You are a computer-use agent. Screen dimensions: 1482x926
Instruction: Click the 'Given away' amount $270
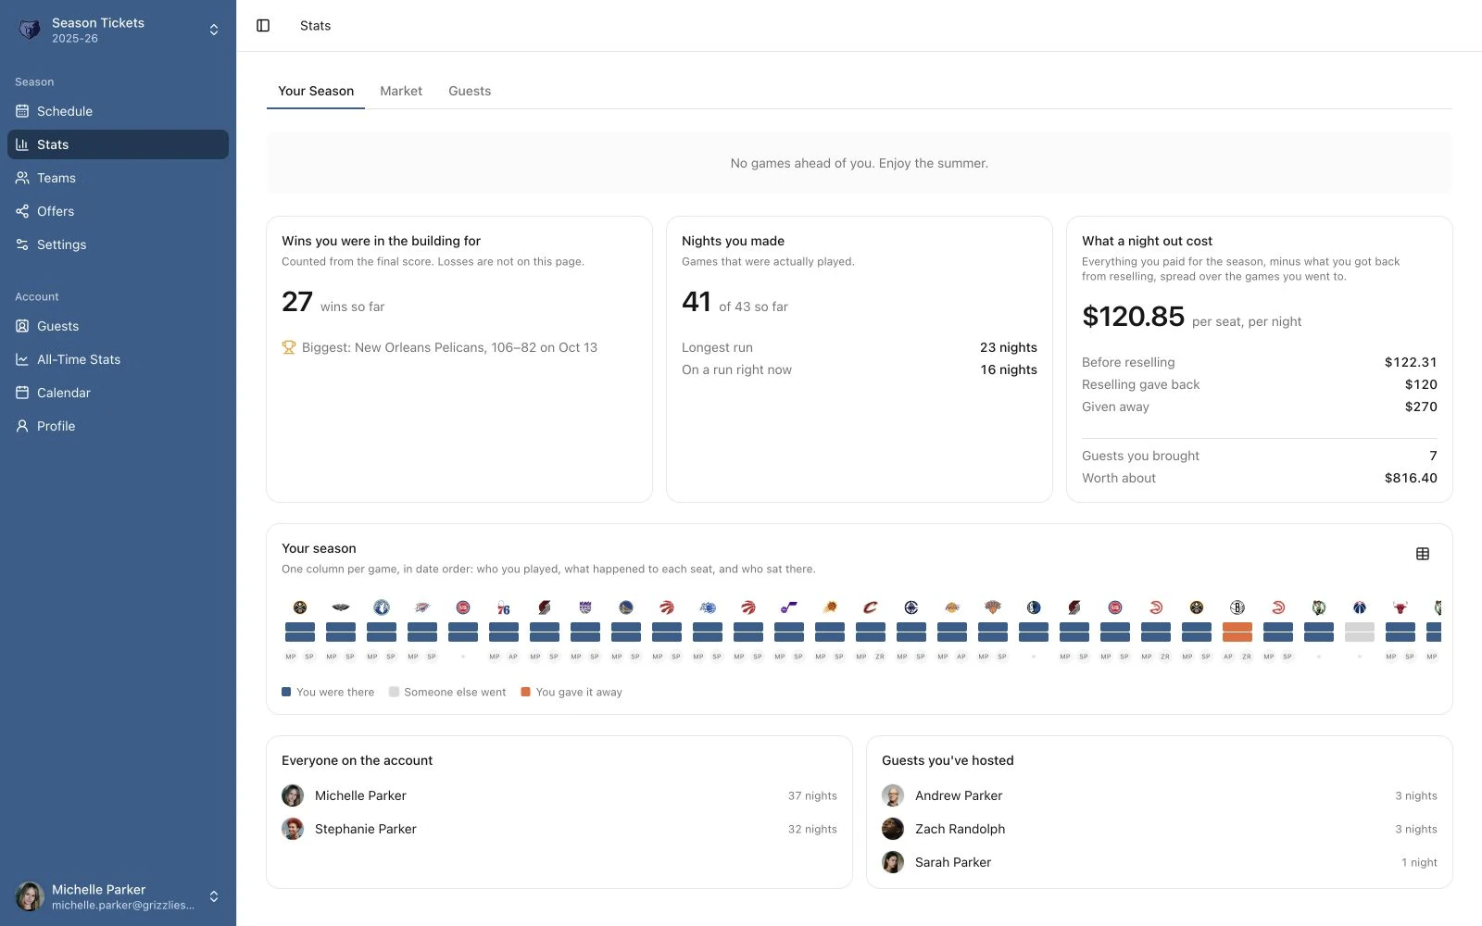tap(1421, 407)
